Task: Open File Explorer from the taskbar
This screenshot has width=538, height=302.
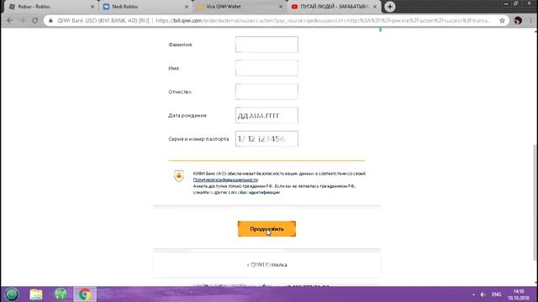Action: click(36, 294)
